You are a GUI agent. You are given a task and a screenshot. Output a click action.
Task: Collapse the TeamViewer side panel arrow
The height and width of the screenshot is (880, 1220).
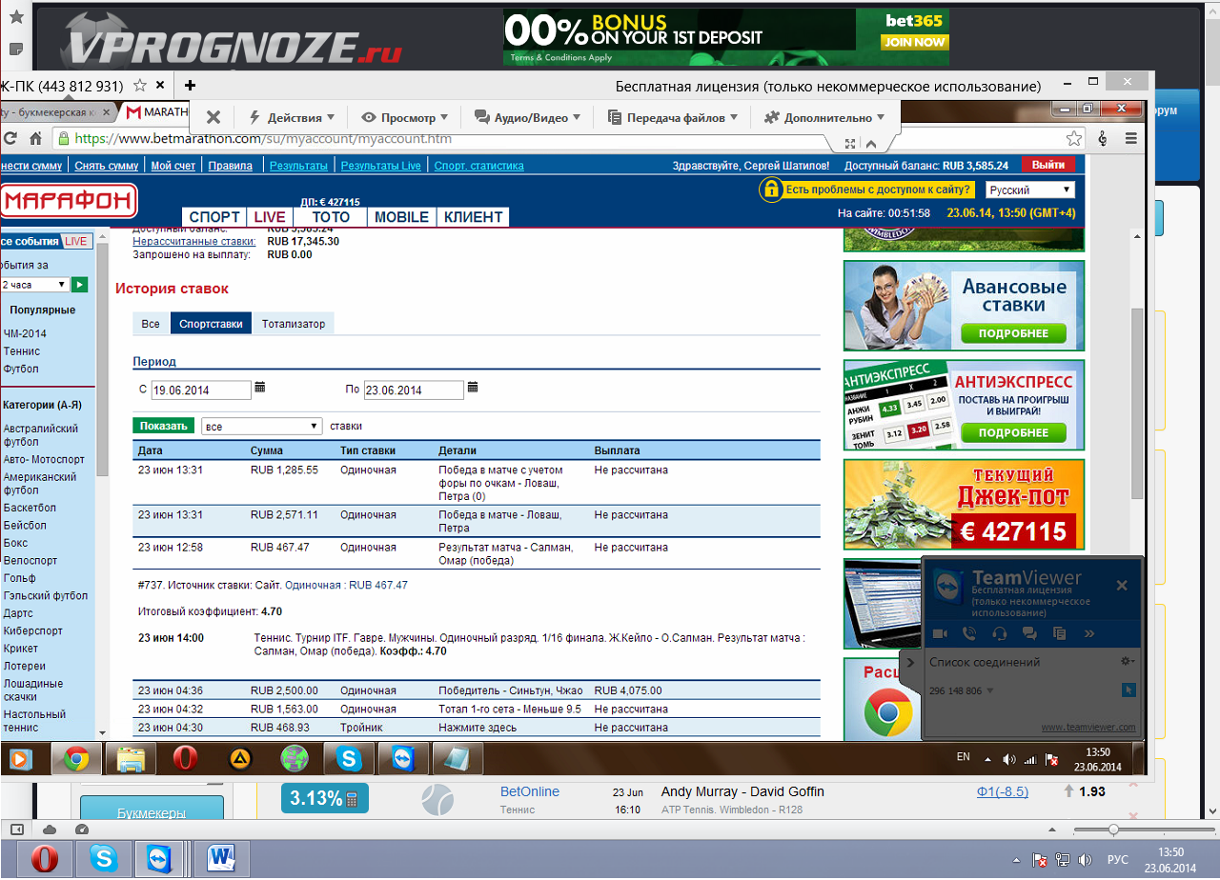[x=909, y=662]
